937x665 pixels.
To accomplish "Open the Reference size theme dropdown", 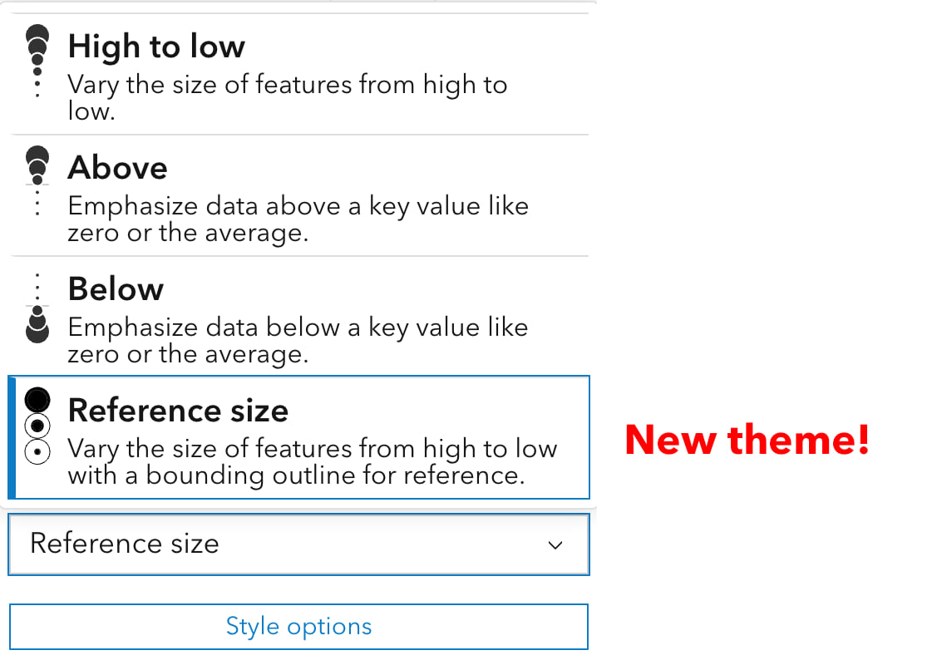I will (x=299, y=544).
